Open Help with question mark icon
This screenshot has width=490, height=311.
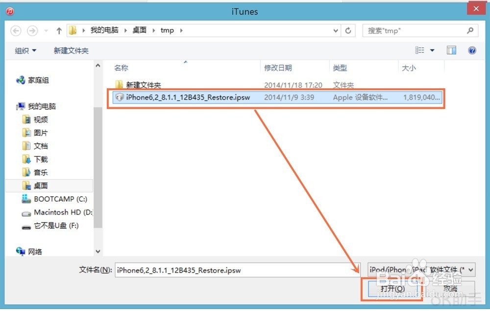(472, 50)
